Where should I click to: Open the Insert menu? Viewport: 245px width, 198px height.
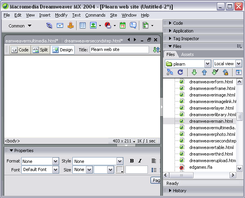pos(45,15)
